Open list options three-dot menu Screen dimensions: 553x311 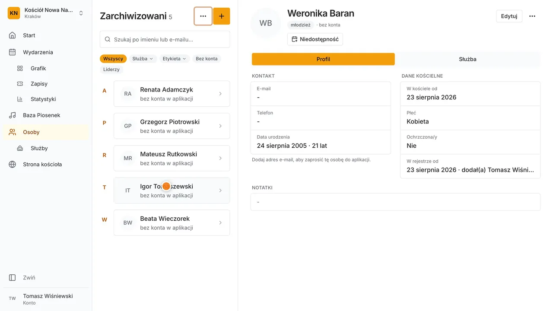203,16
